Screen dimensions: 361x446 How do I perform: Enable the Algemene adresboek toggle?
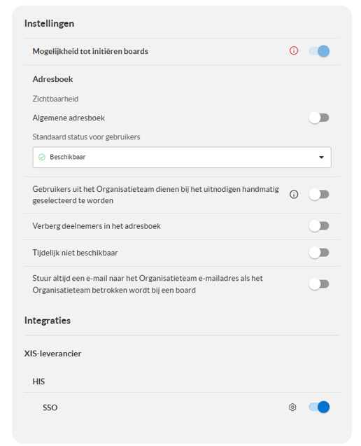coord(319,118)
